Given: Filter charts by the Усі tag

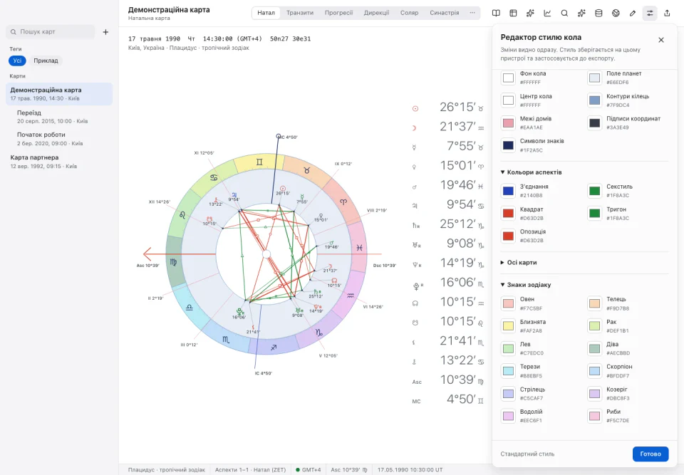Looking at the screenshot, I should pyautogui.click(x=17, y=61).
